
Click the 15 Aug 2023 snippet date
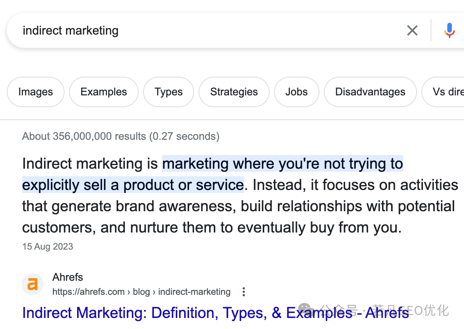48,247
